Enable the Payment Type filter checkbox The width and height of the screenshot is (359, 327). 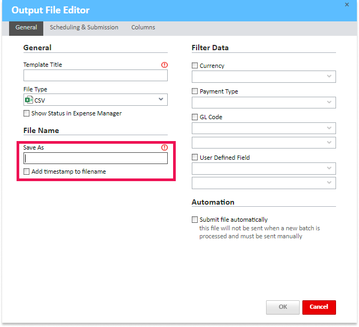point(195,91)
